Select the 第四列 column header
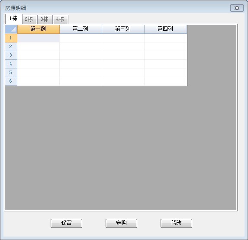Image resolution: width=248 pixels, height=240 pixels. pyautogui.click(x=166, y=29)
